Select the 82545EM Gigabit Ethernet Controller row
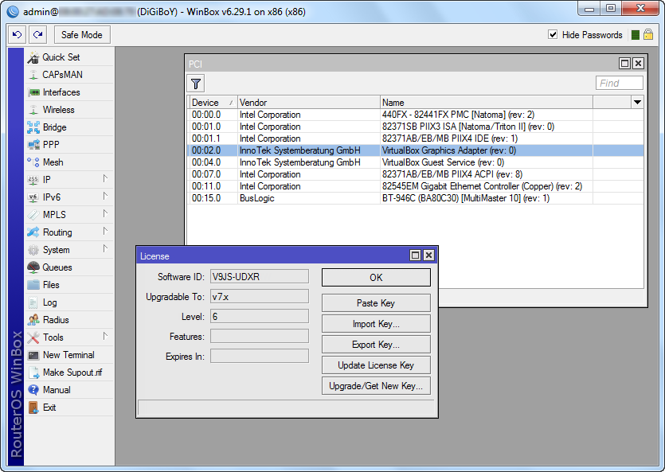665x472 pixels. (x=416, y=186)
